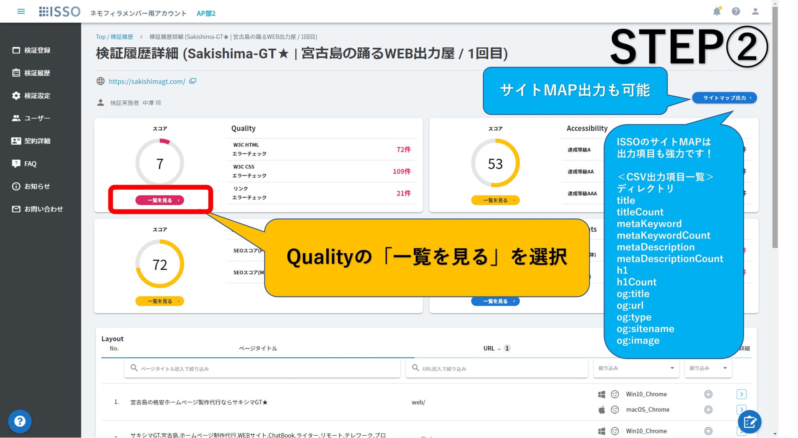Click the double-circle status icon for macOS_Chrome
Image resolution: width=798 pixels, height=438 pixels.
[708, 410]
